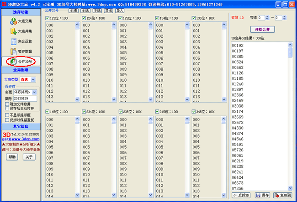This screenshot has width=297, height=202.
Task: Click the 复制到 copy button
Action: tap(282, 195)
